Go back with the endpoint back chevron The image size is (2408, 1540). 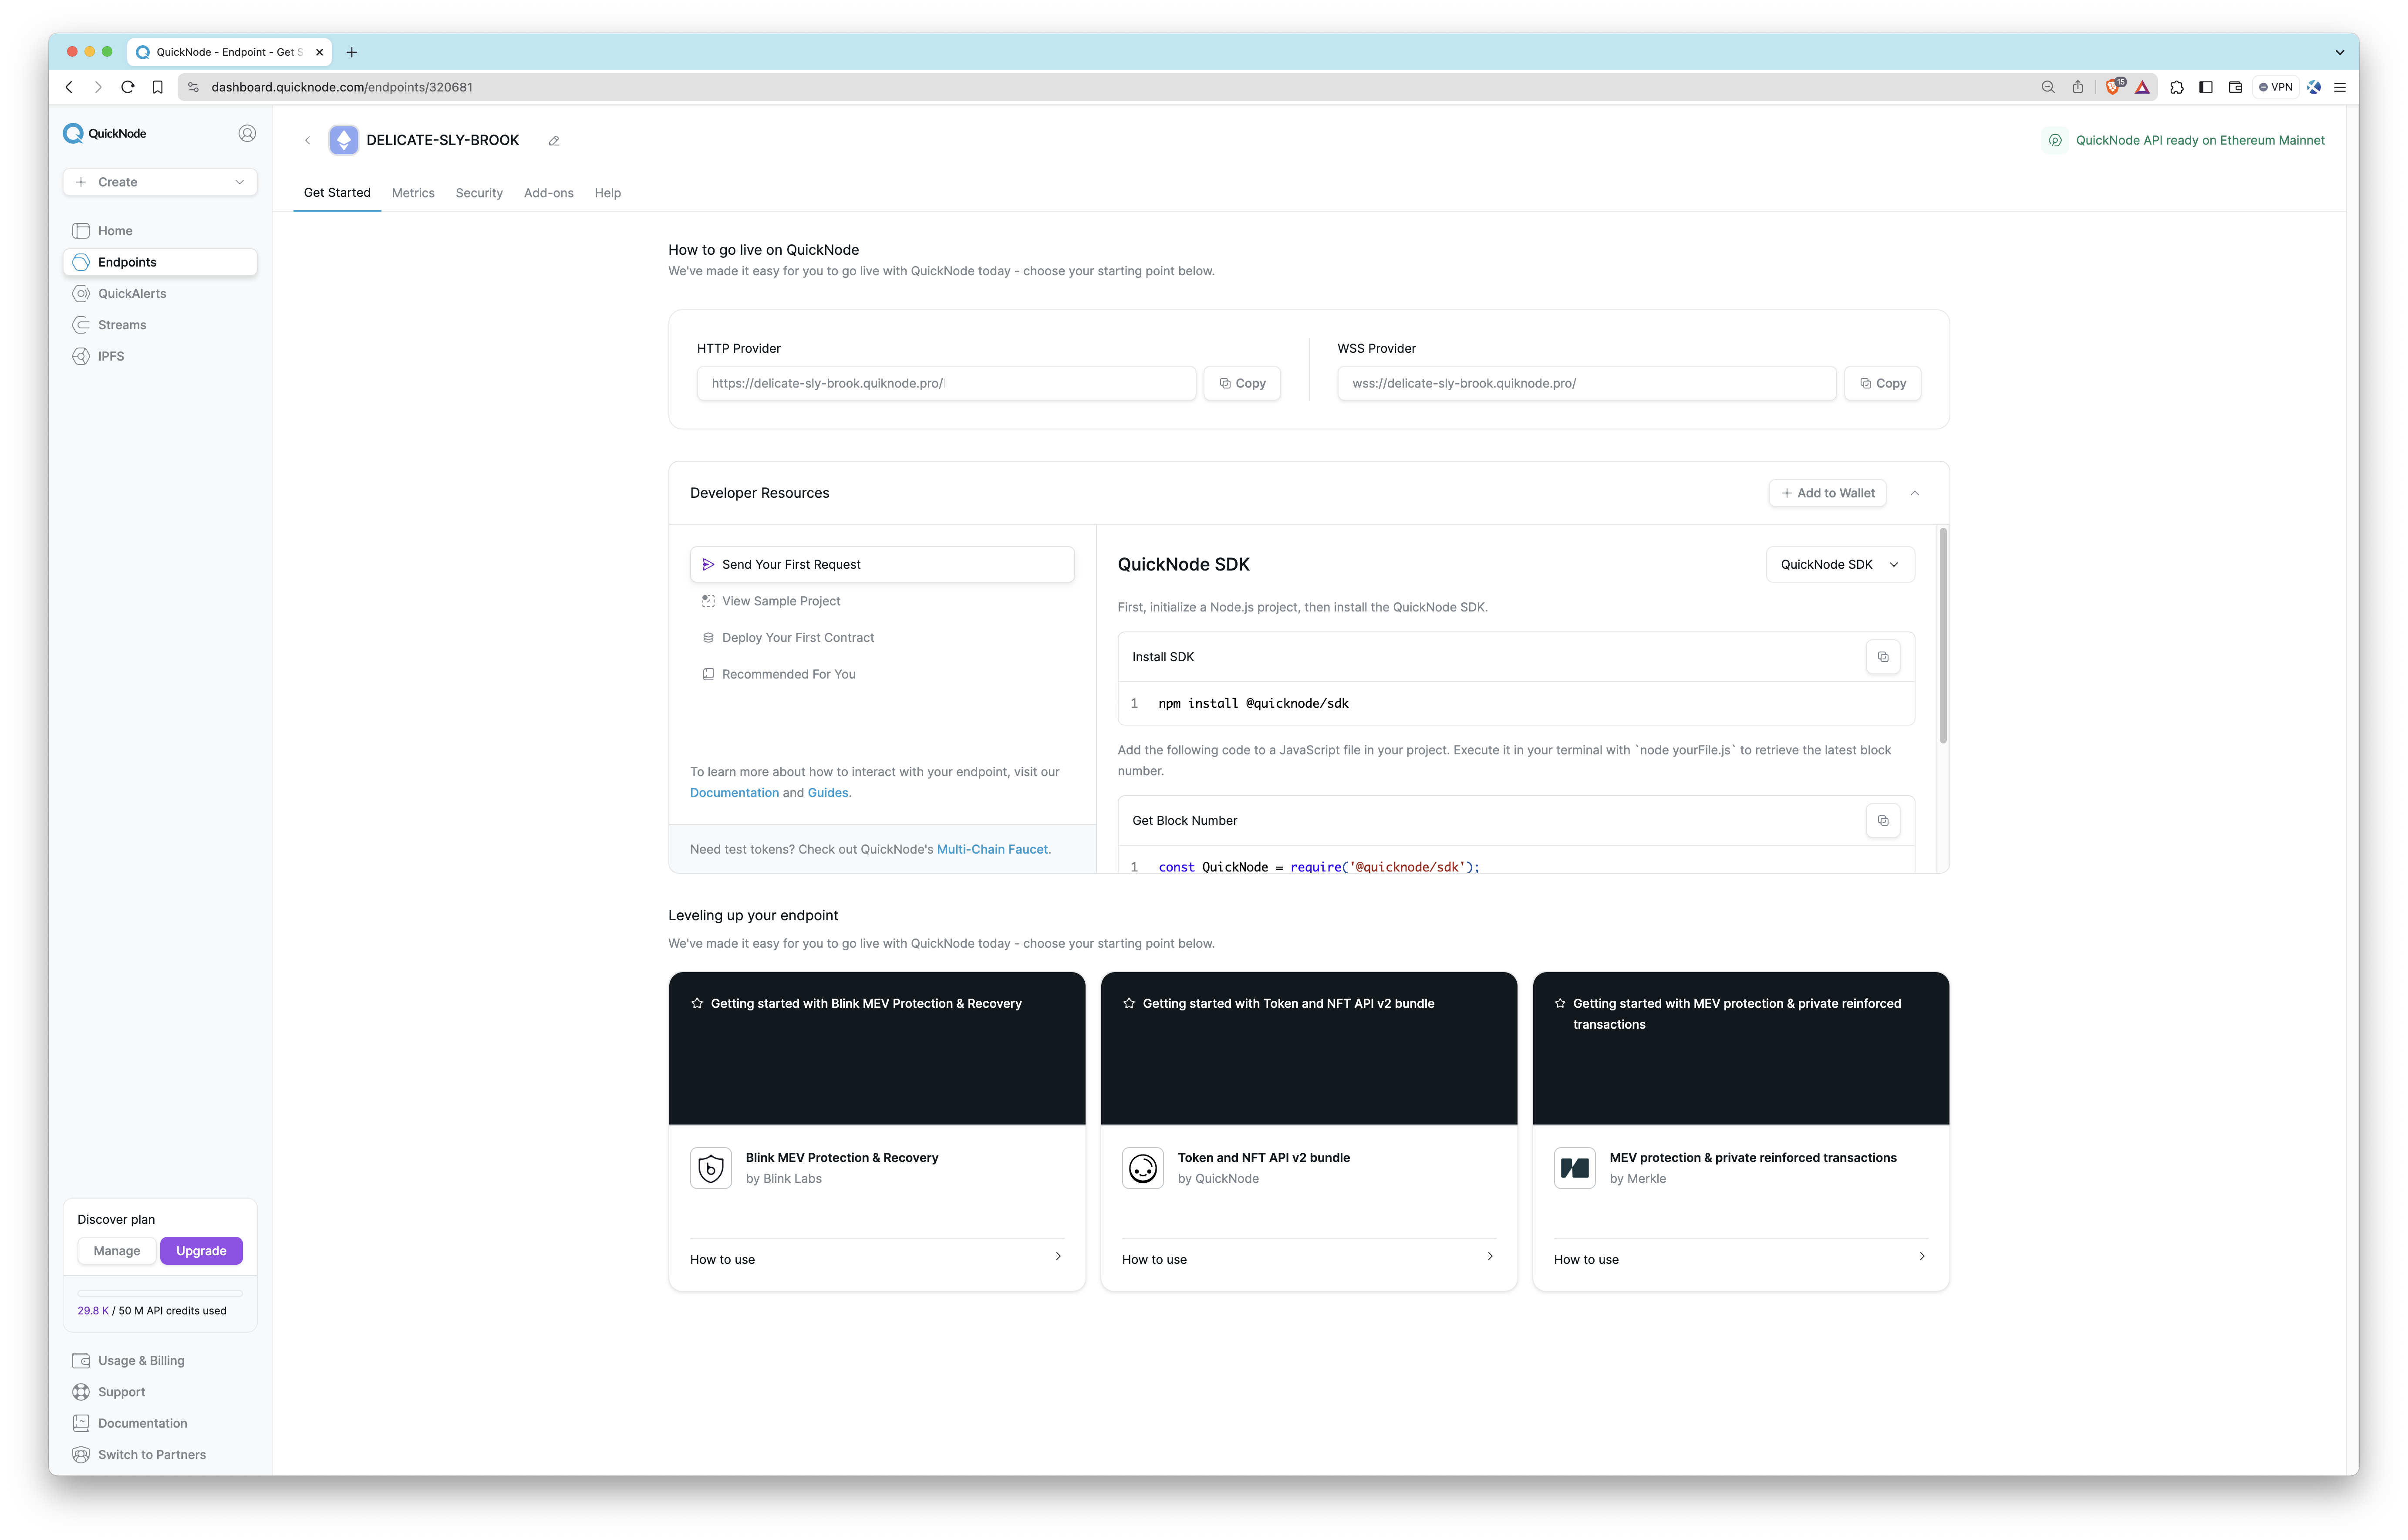[307, 140]
